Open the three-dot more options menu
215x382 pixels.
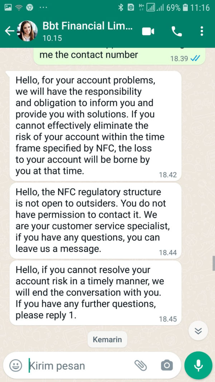202,31
